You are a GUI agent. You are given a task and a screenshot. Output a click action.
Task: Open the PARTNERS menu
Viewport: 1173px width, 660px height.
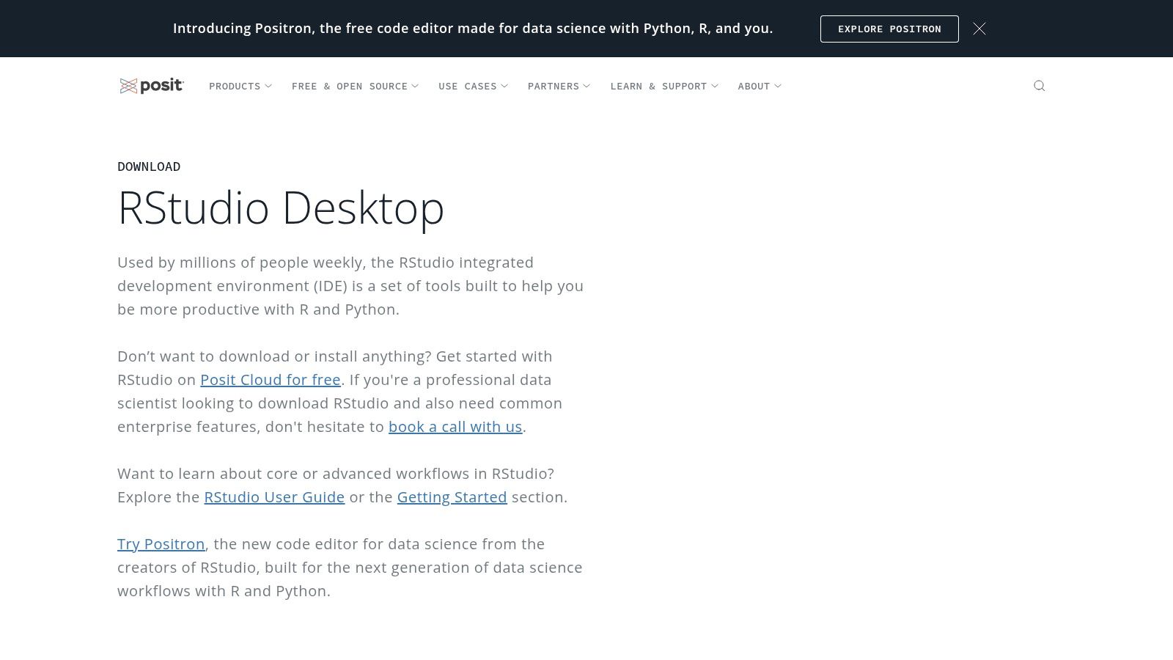pyautogui.click(x=554, y=87)
